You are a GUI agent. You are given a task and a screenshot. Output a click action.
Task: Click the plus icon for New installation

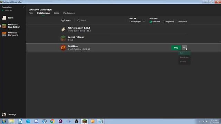(x=63, y=20)
